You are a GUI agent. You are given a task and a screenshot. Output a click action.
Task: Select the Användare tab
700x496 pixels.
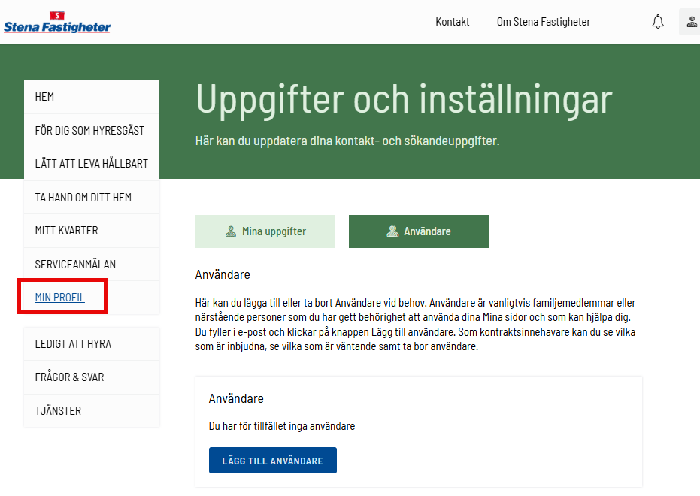point(419,231)
